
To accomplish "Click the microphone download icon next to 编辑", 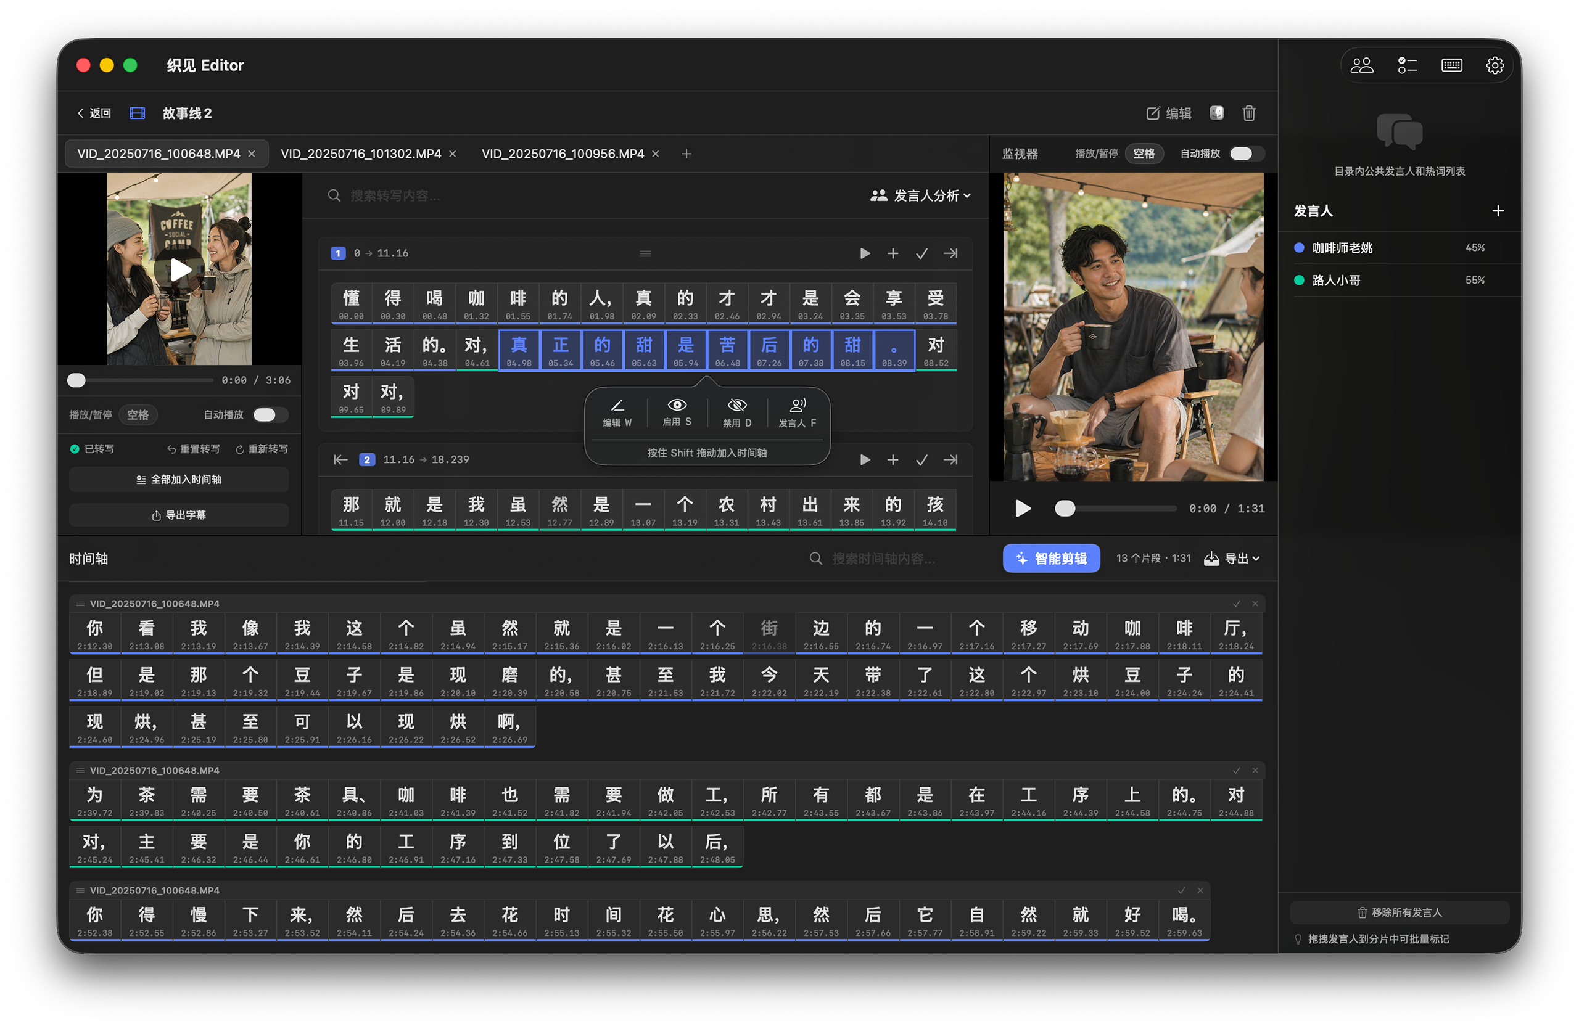I will 1216,113.
